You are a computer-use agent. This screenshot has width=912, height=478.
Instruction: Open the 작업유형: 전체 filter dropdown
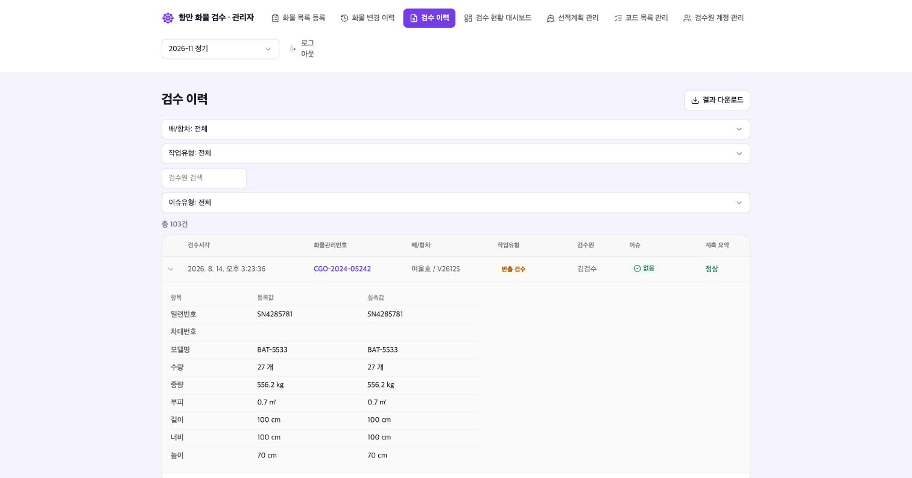click(x=456, y=153)
